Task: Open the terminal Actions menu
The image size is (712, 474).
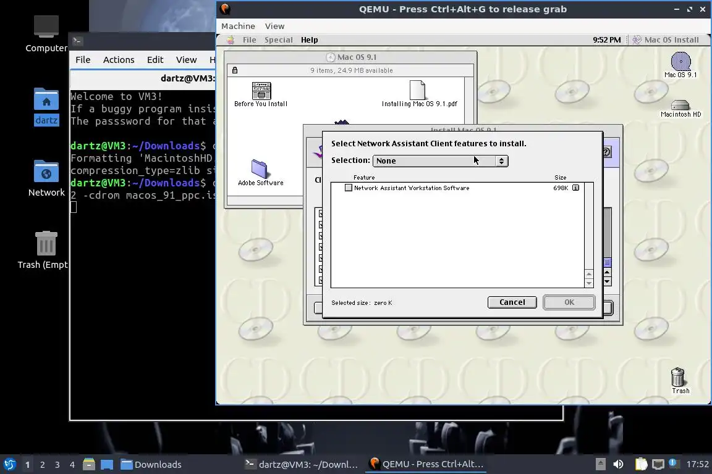Action: pyautogui.click(x=119, y=59)
